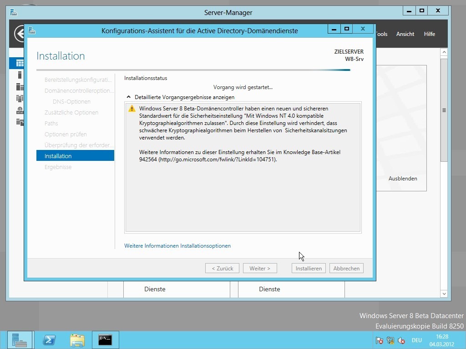Select the Local Server icon in the sidebar
This screenshot has height=349, width=466.
(x=20, y=75)
